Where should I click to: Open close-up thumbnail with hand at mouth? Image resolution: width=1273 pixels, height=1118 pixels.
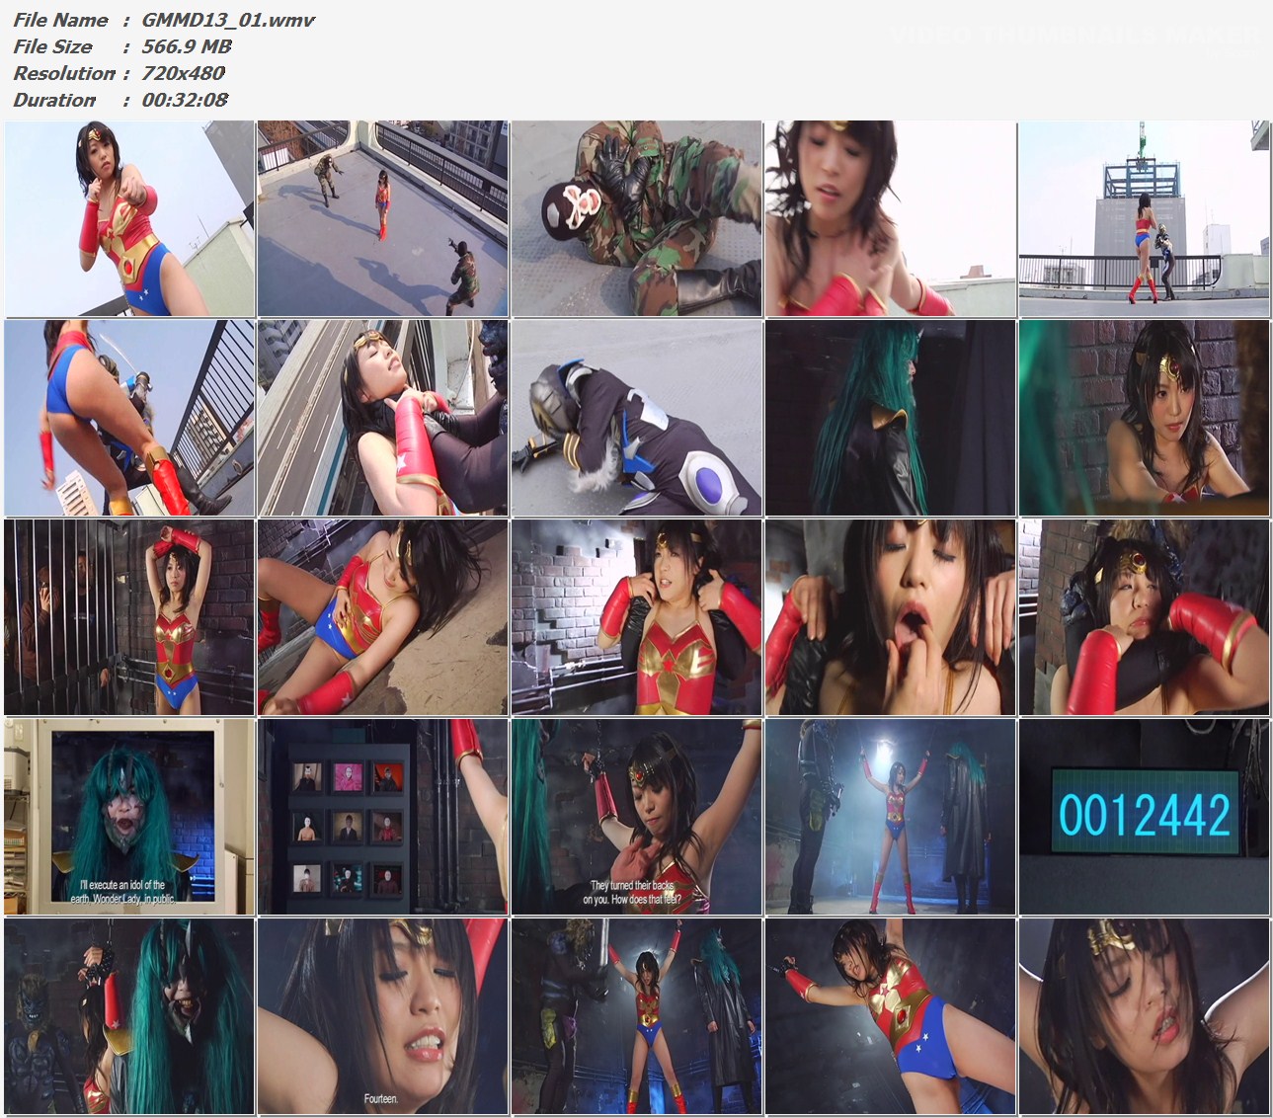(891, 617)
